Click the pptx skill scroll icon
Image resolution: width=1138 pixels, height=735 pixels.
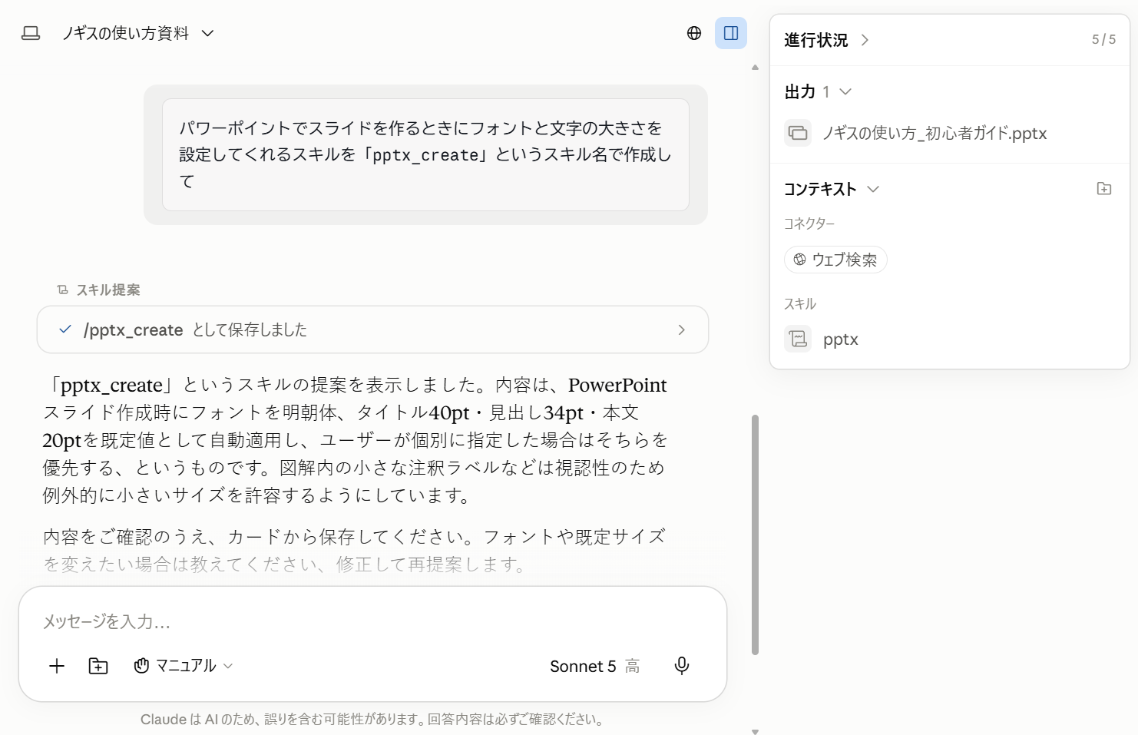pyautogui.click(x=798, y=339)
